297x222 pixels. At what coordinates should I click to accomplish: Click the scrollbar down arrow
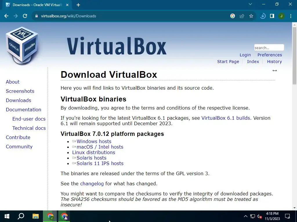click(x=295, y=208)
